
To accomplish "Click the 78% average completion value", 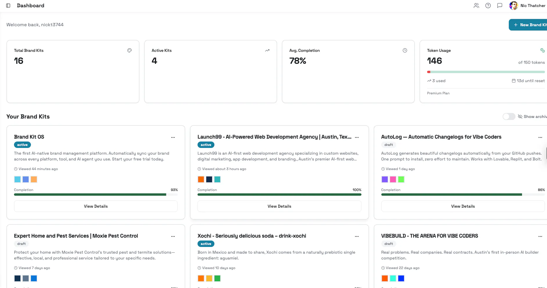I will [x=298, y=61].
